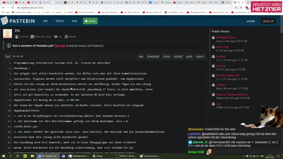Click LOGIN in the header

(251, 21)
